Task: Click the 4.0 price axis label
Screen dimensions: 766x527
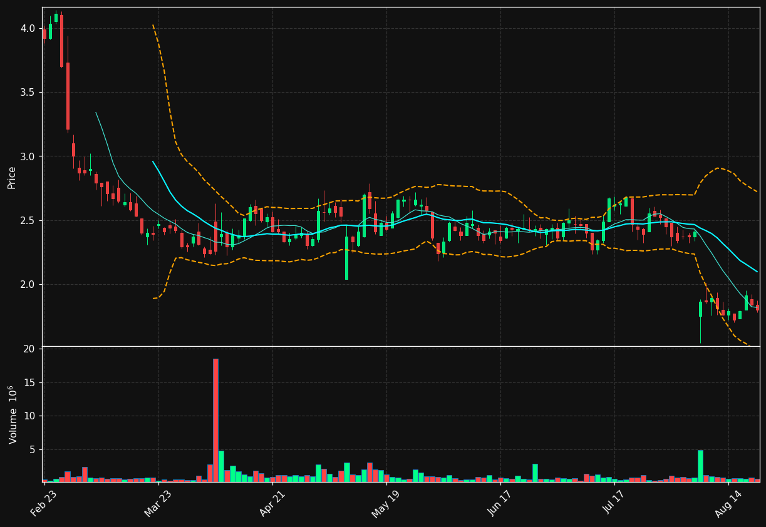Action: 28,28
